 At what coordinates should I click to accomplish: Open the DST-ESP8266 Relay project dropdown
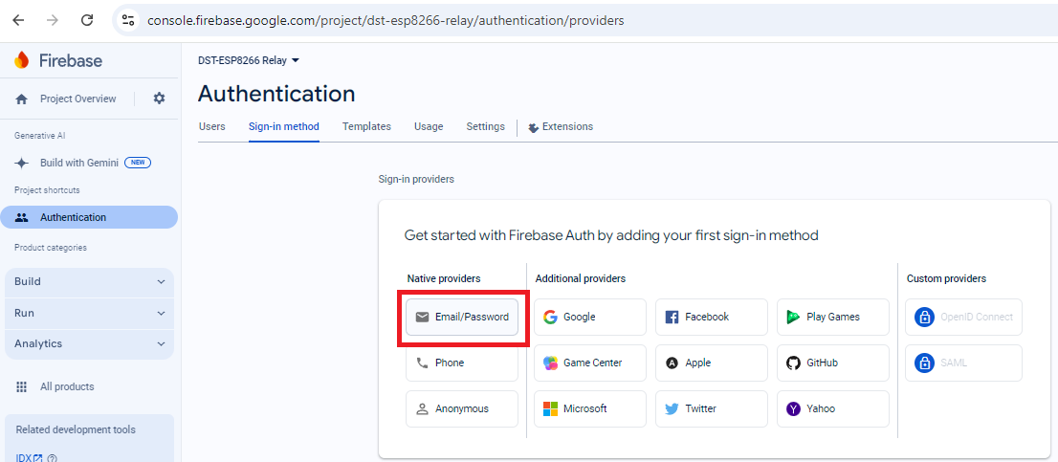(249, 60)
